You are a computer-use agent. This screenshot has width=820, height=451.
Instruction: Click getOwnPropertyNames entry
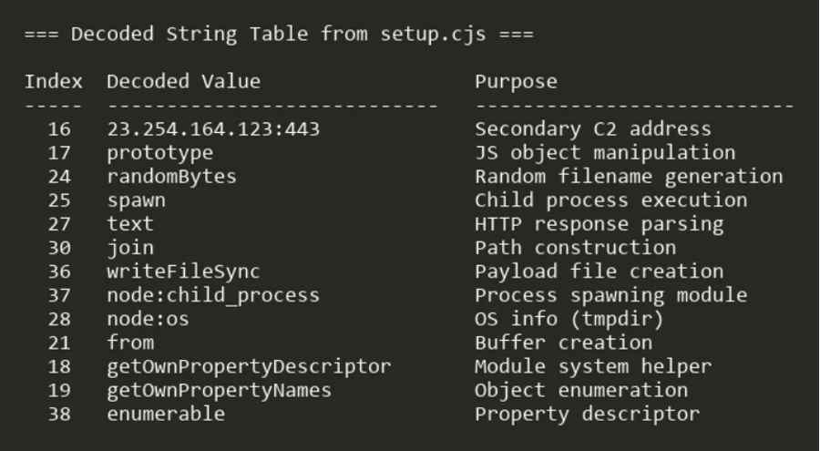point(219,391)
